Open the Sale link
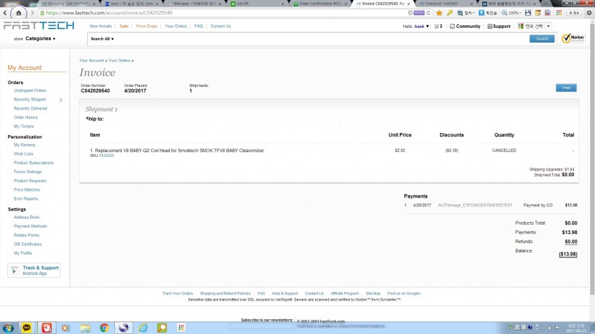 pos(124,26)
